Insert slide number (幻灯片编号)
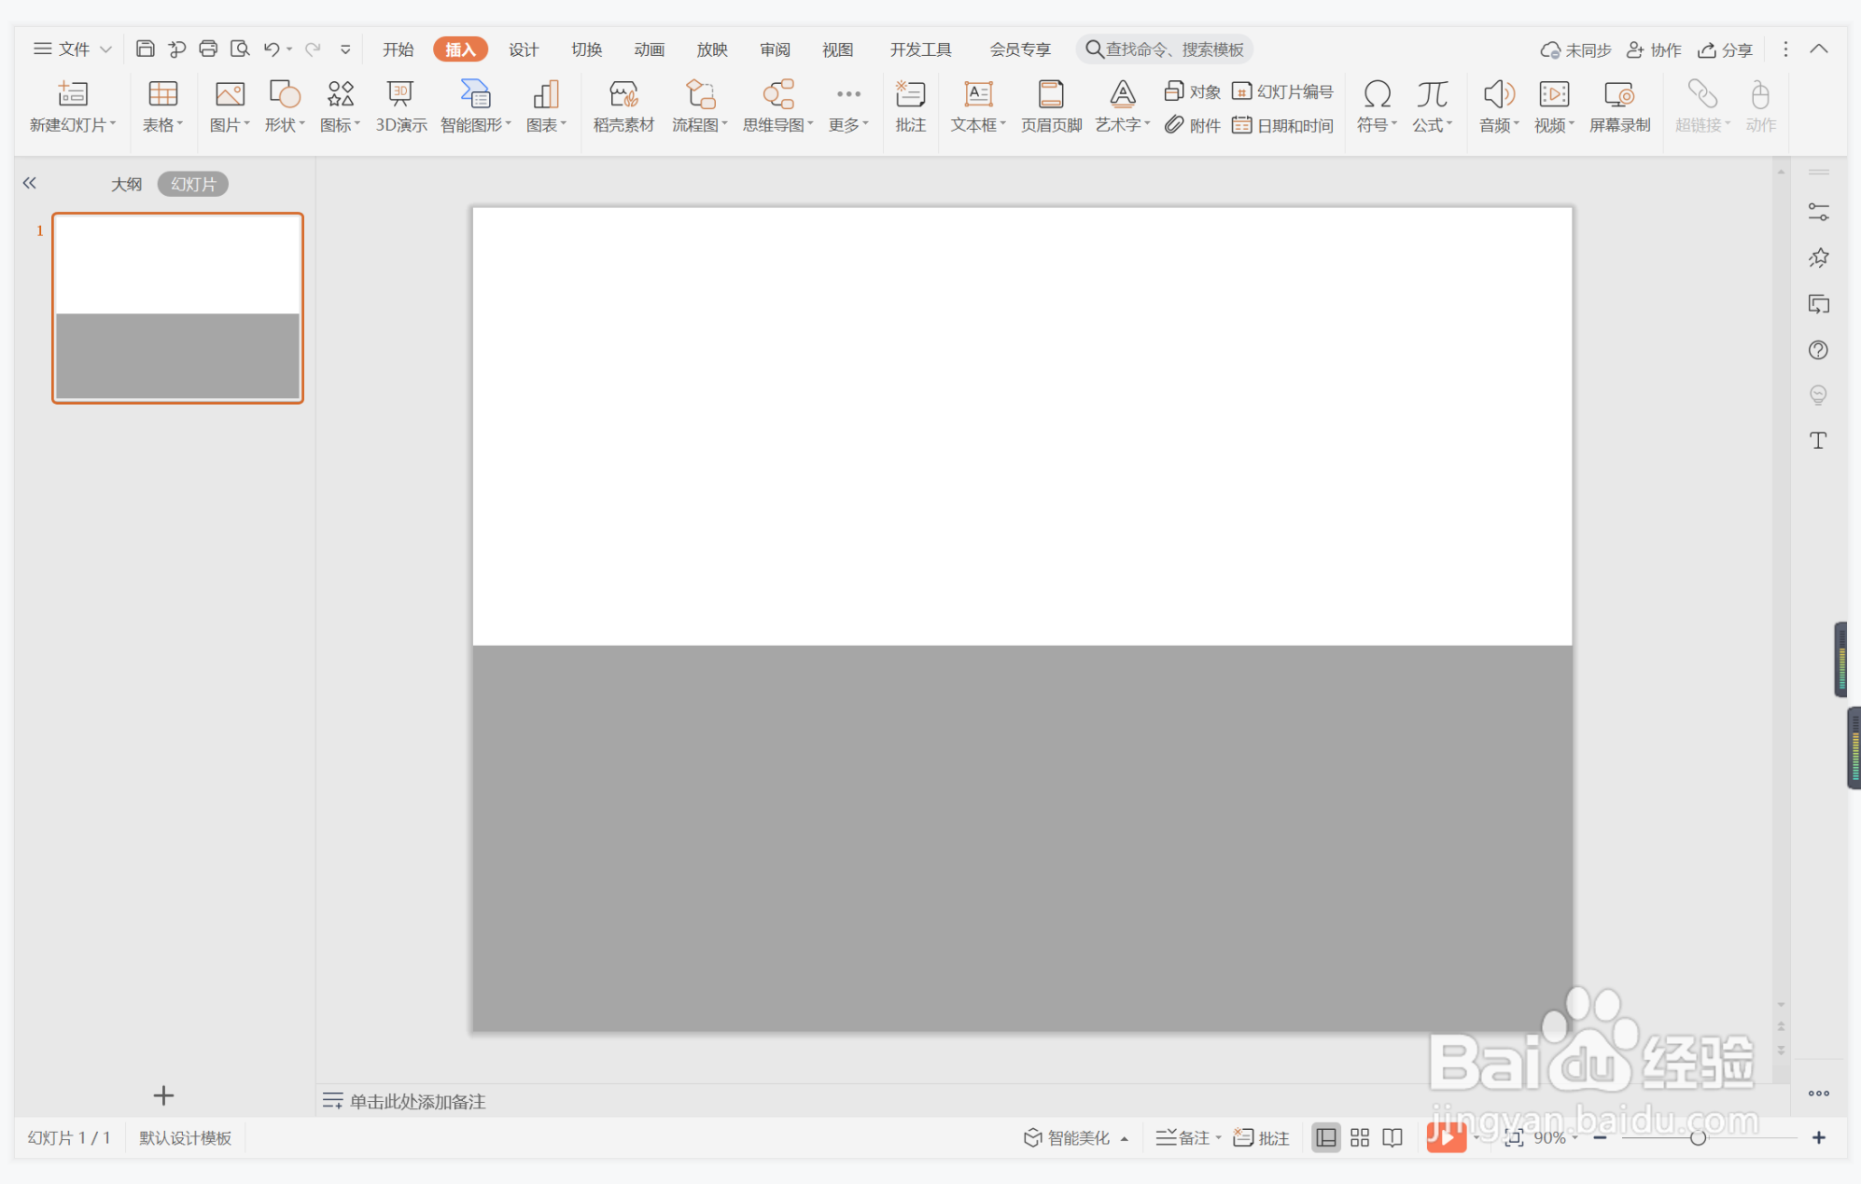The height and width of the screenshot is (1184, 1861). [x=1283, y=91]
